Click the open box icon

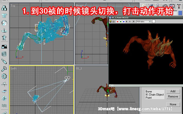click(4, 98)
